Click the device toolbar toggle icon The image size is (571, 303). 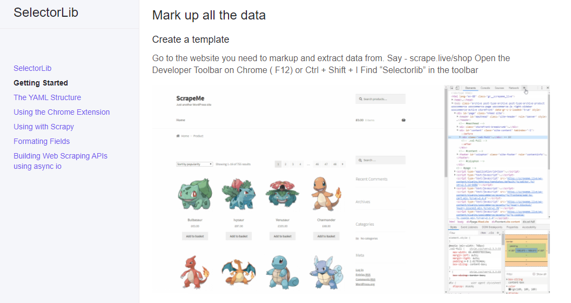pyautogui.click(x=457, y=88)
